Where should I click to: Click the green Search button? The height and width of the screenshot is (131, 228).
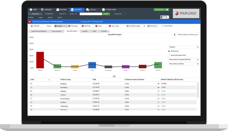point(106,14)
